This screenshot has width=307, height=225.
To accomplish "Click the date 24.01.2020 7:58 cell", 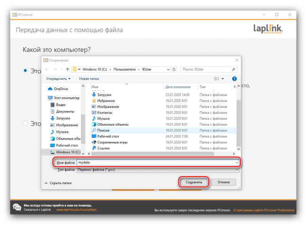I will pos(177,136).
